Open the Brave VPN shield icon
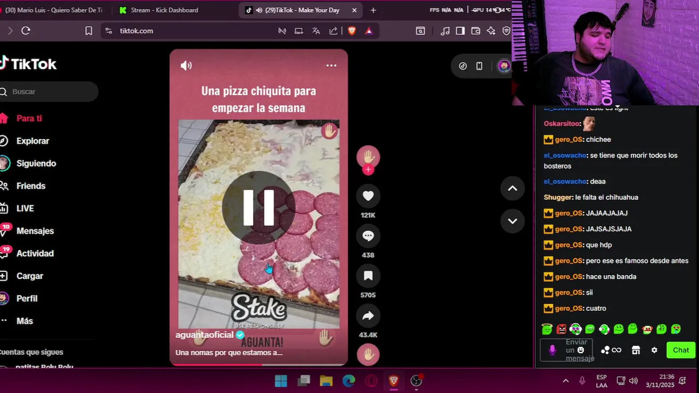 coord(506,31)
